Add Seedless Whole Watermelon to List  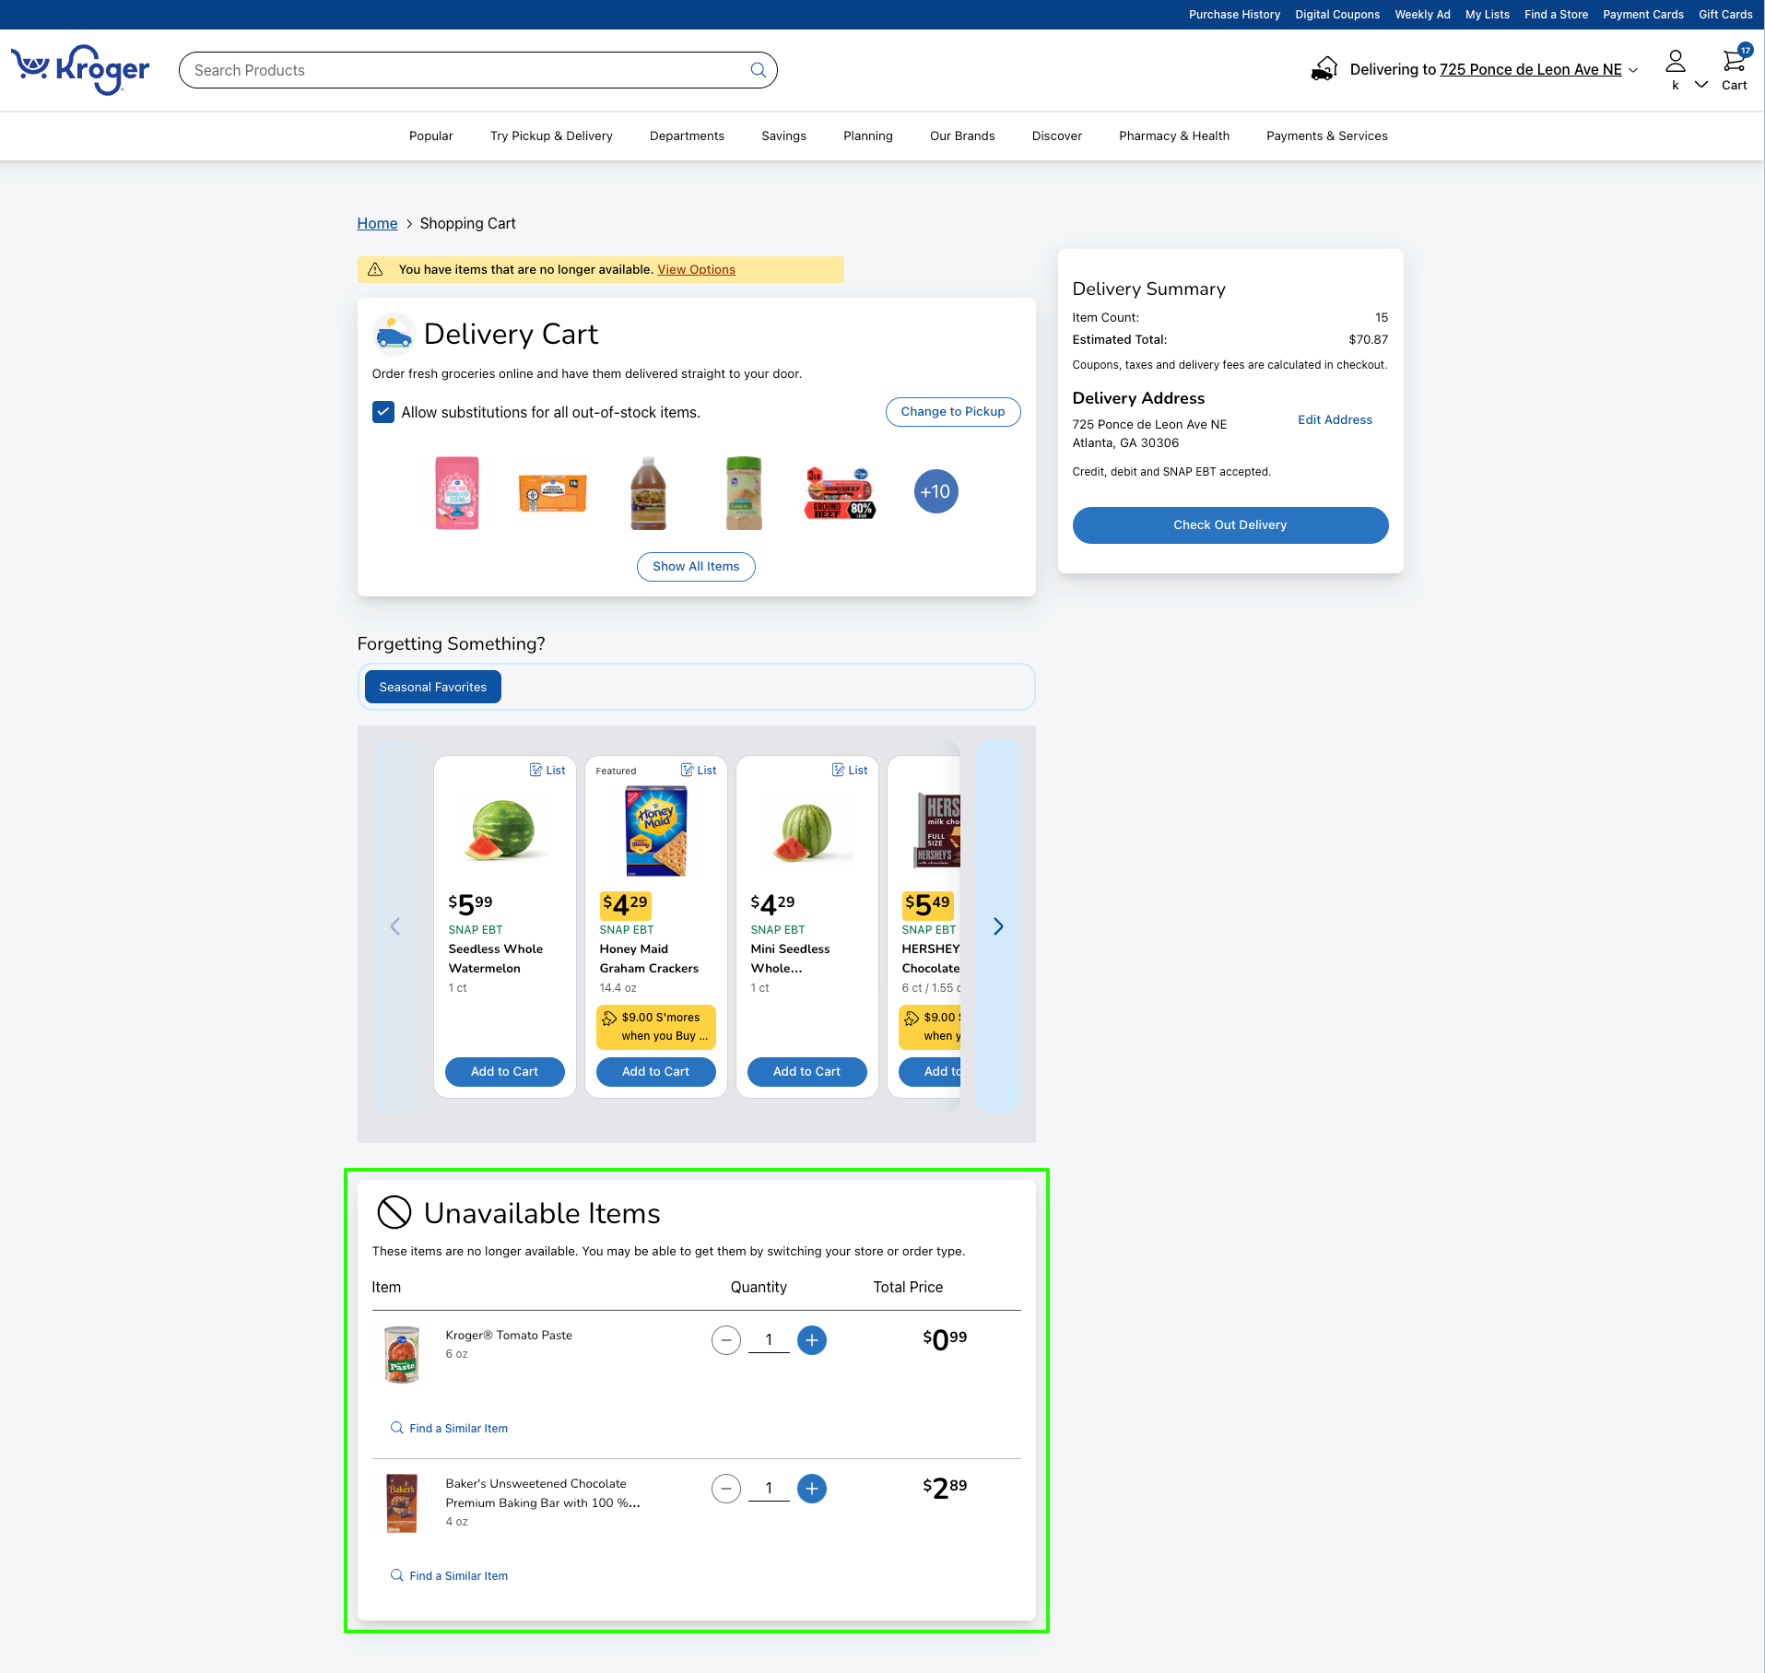click(x=547, y=771)
